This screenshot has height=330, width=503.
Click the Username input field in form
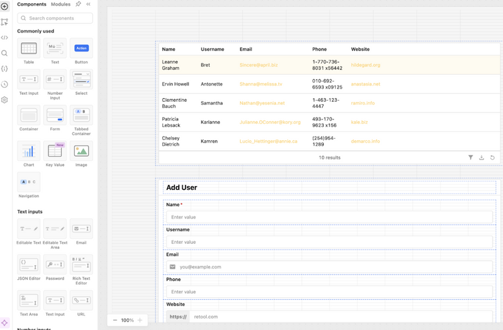point(329,242)
